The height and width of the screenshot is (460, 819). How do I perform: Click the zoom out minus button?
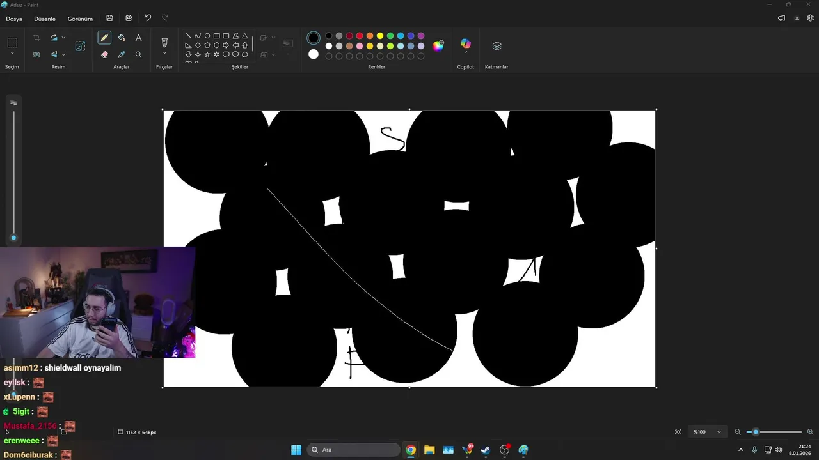(x=738, y=432)
